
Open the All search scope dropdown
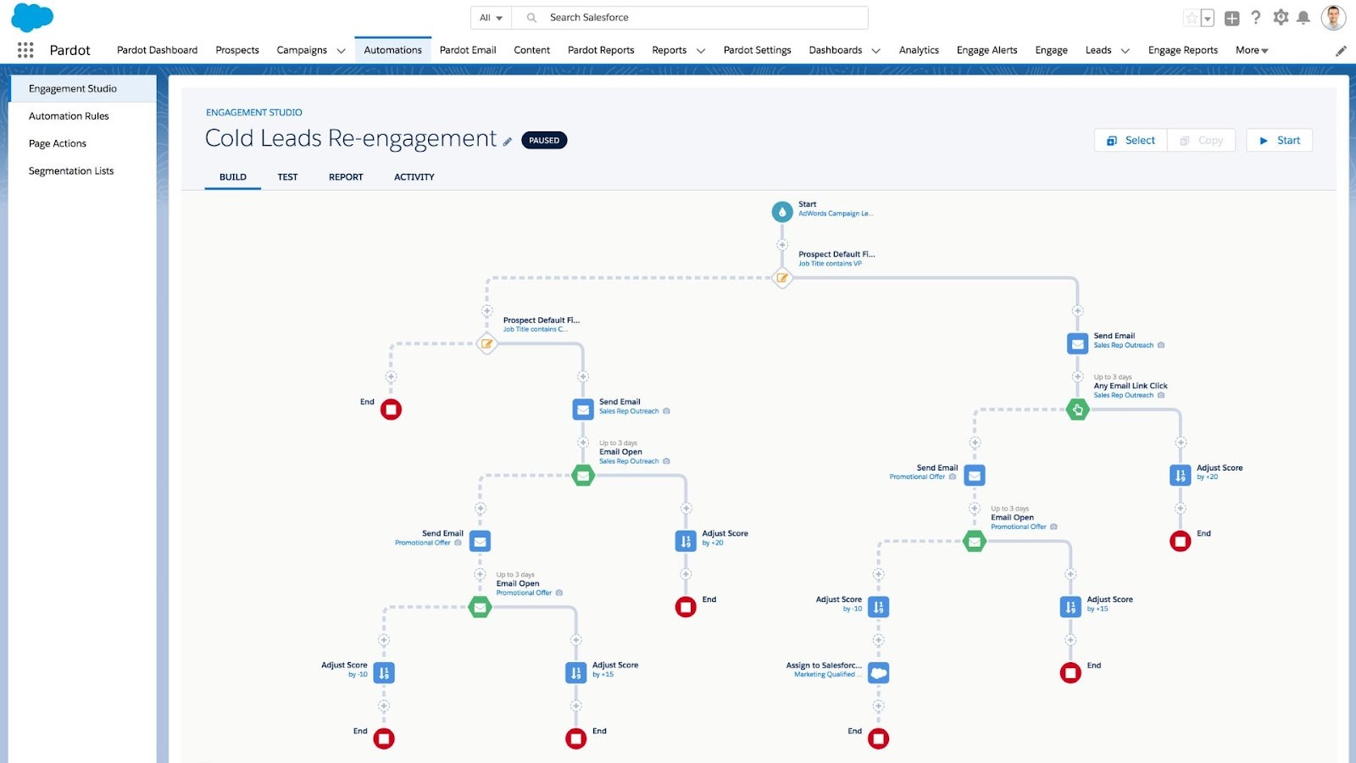(490, 17)
